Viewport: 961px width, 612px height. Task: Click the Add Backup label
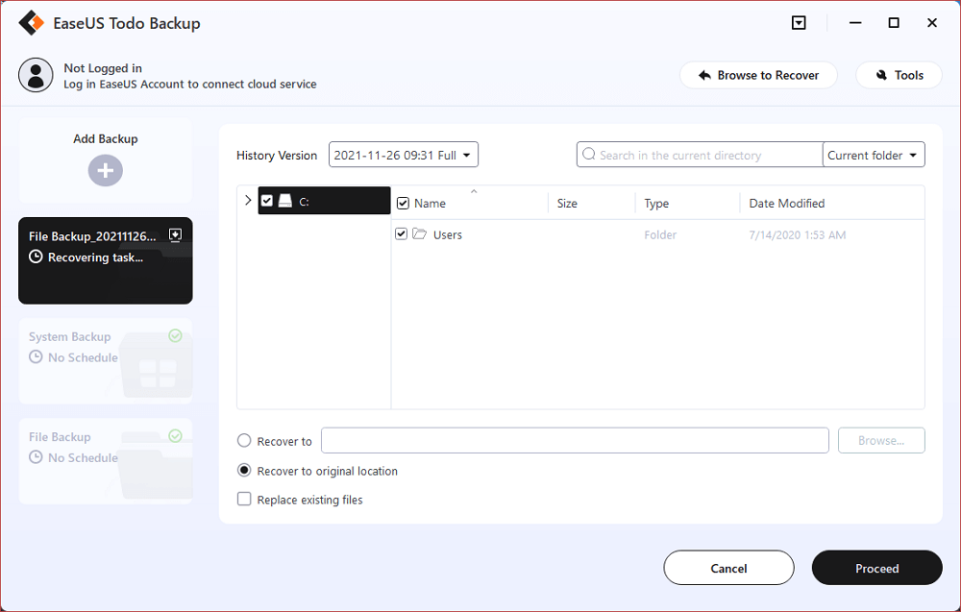tap(106, 139)
